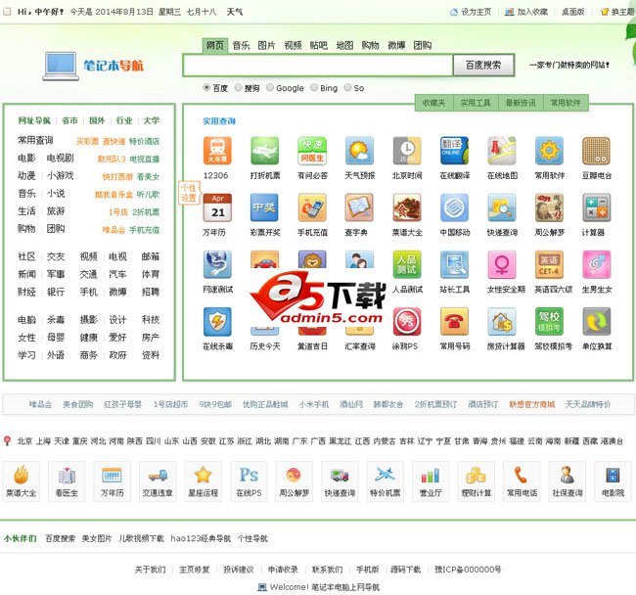The width and height of the screenshot is (636, 595).
Task: Open the 站长工具 icon
Action: [x=454, y=264]
